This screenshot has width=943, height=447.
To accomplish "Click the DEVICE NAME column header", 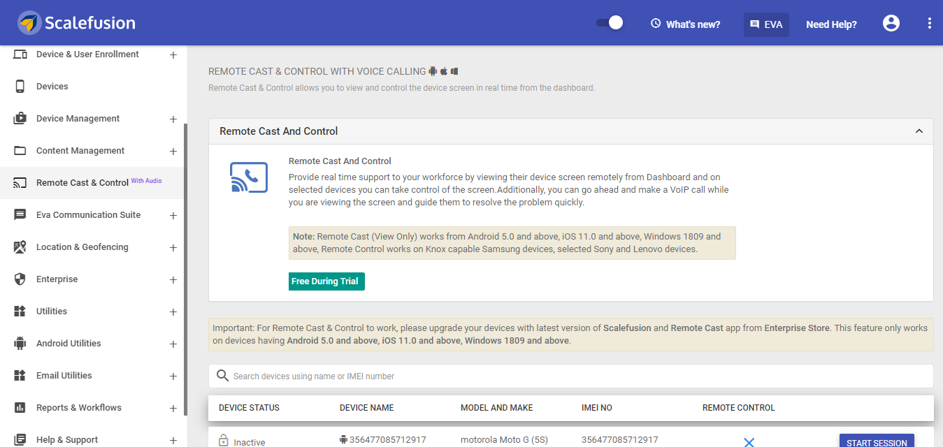I will pyautogui.click(x=367, y=408).
